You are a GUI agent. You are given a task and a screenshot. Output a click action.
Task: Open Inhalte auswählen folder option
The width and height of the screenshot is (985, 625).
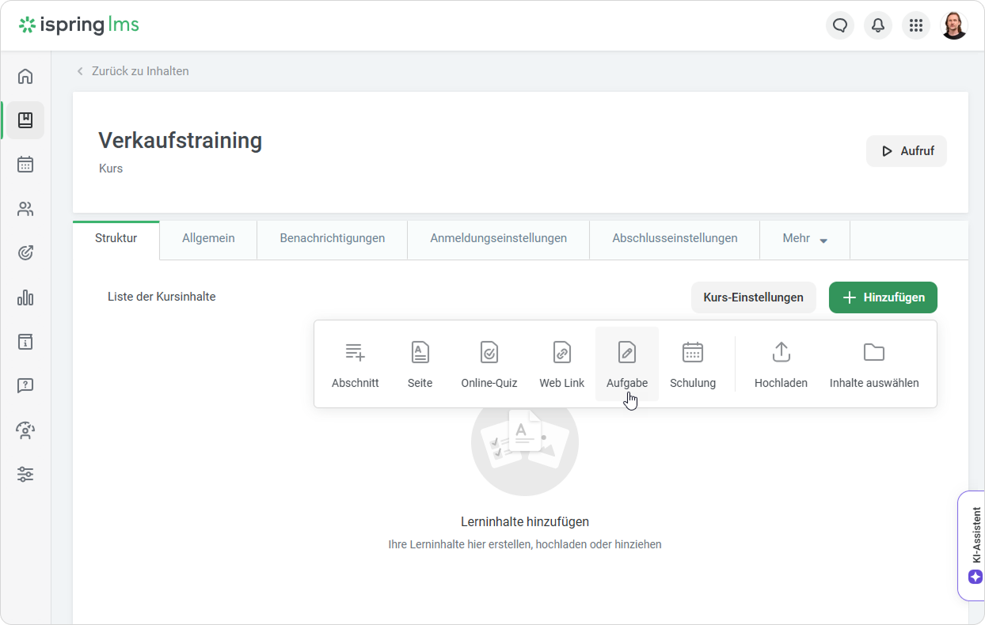873,353
